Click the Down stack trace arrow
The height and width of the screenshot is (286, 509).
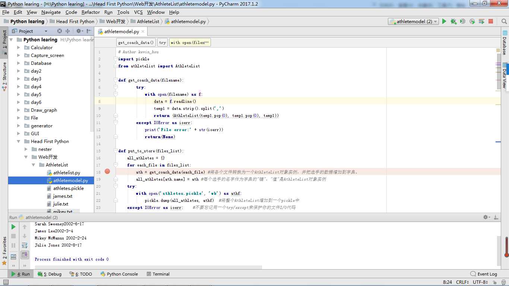[x=25, y=236]
